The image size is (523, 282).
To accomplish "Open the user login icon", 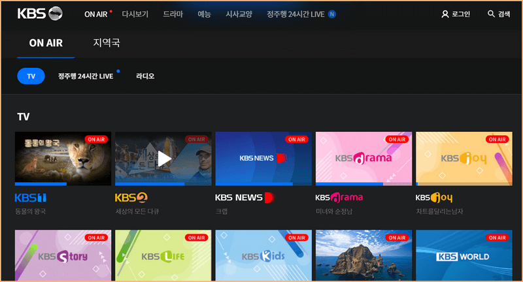I will [445, 14].
